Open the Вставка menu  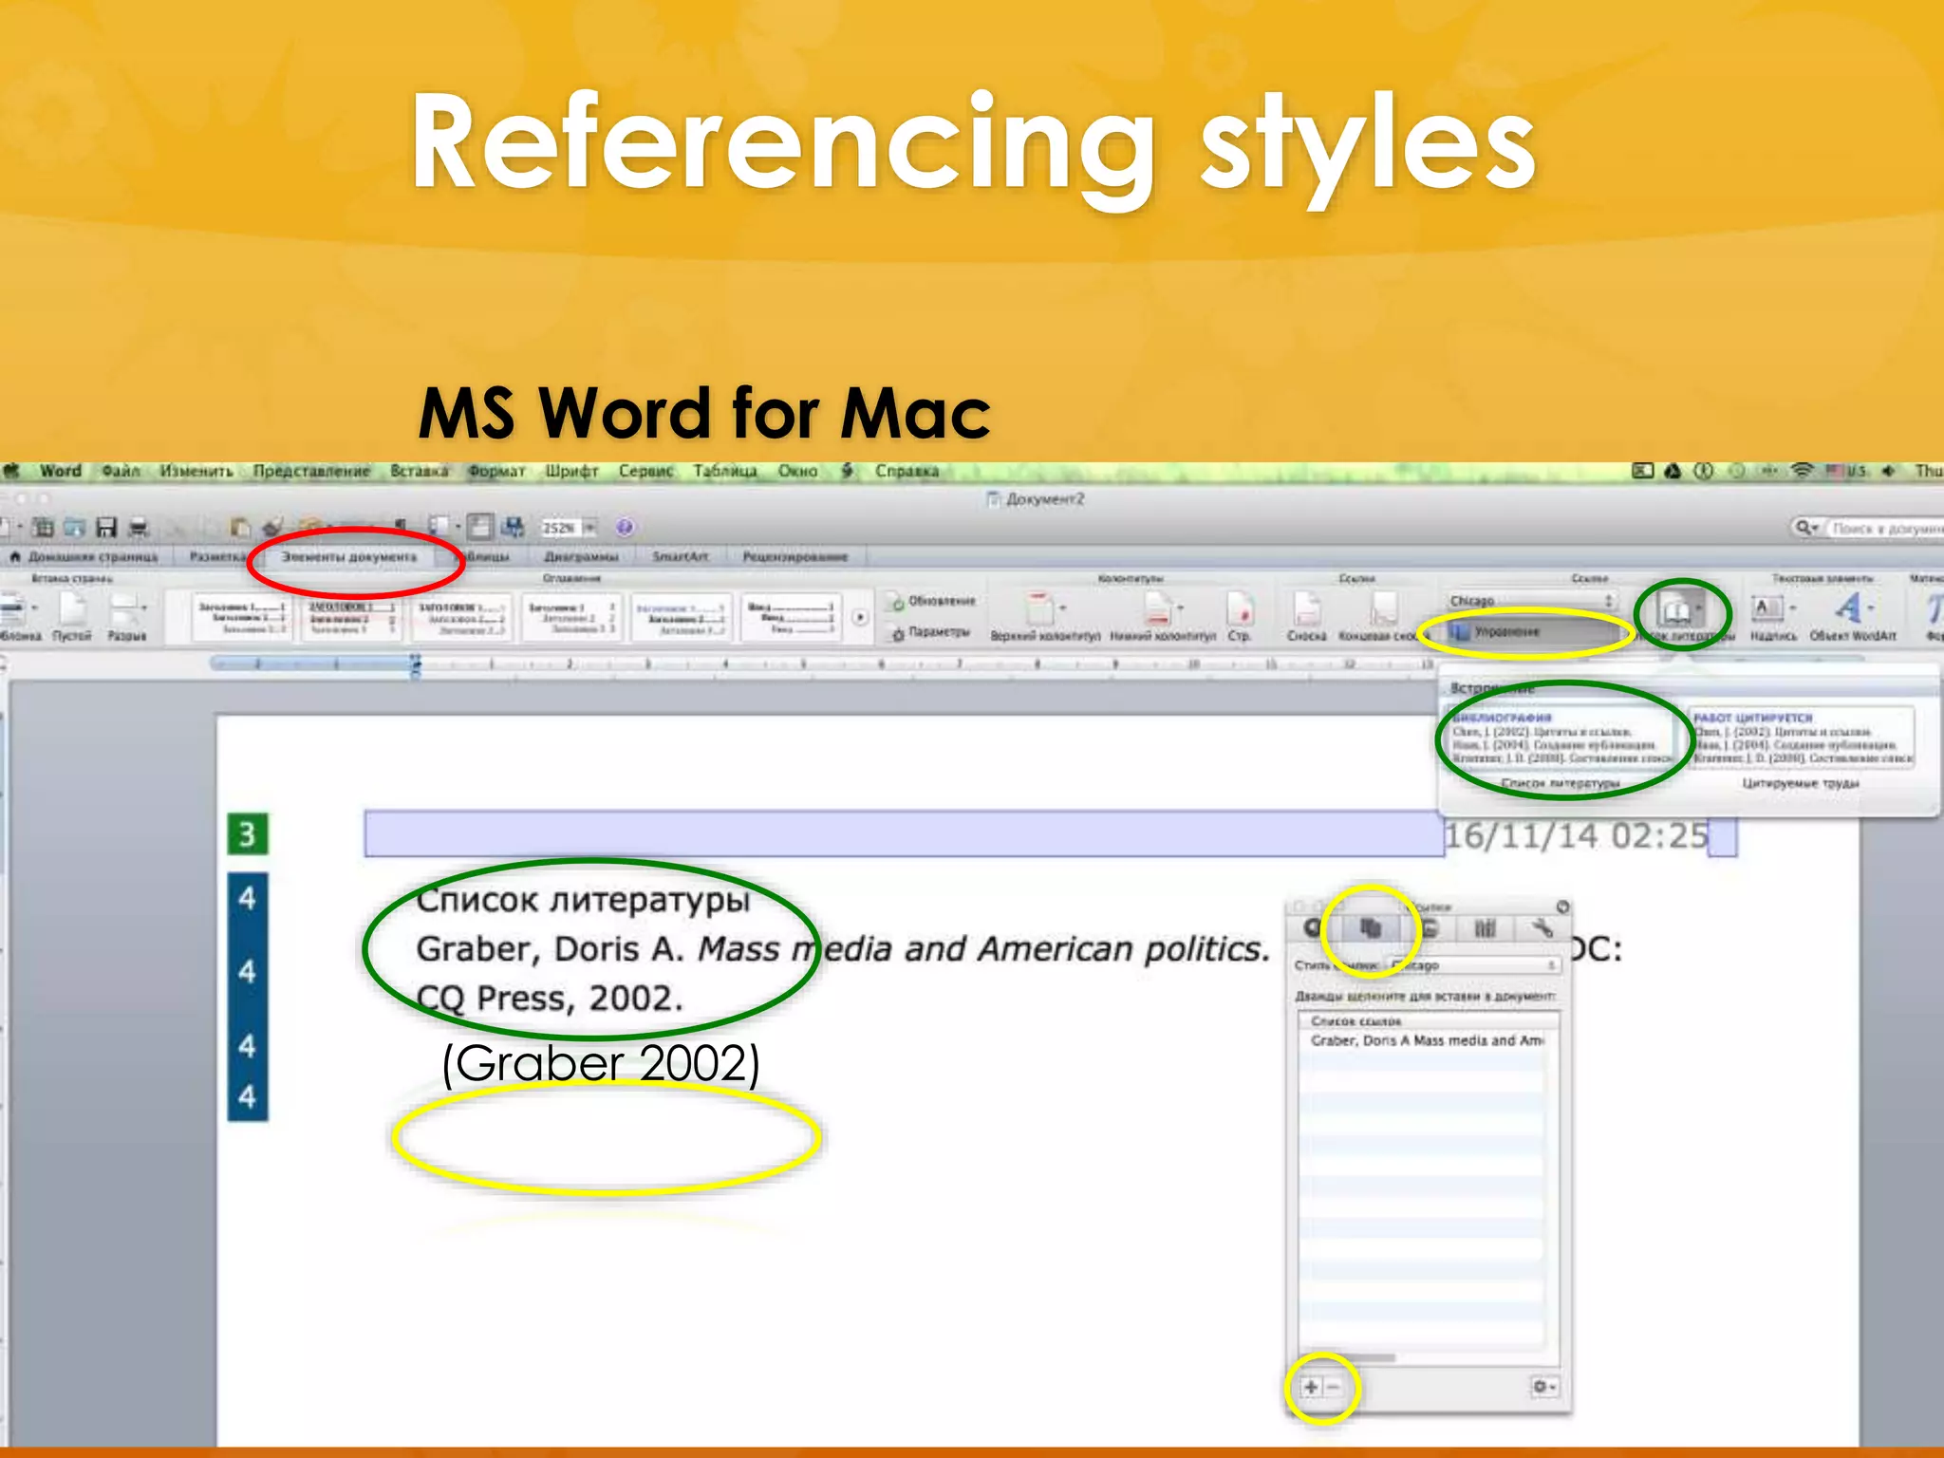(x=419, y=471)
